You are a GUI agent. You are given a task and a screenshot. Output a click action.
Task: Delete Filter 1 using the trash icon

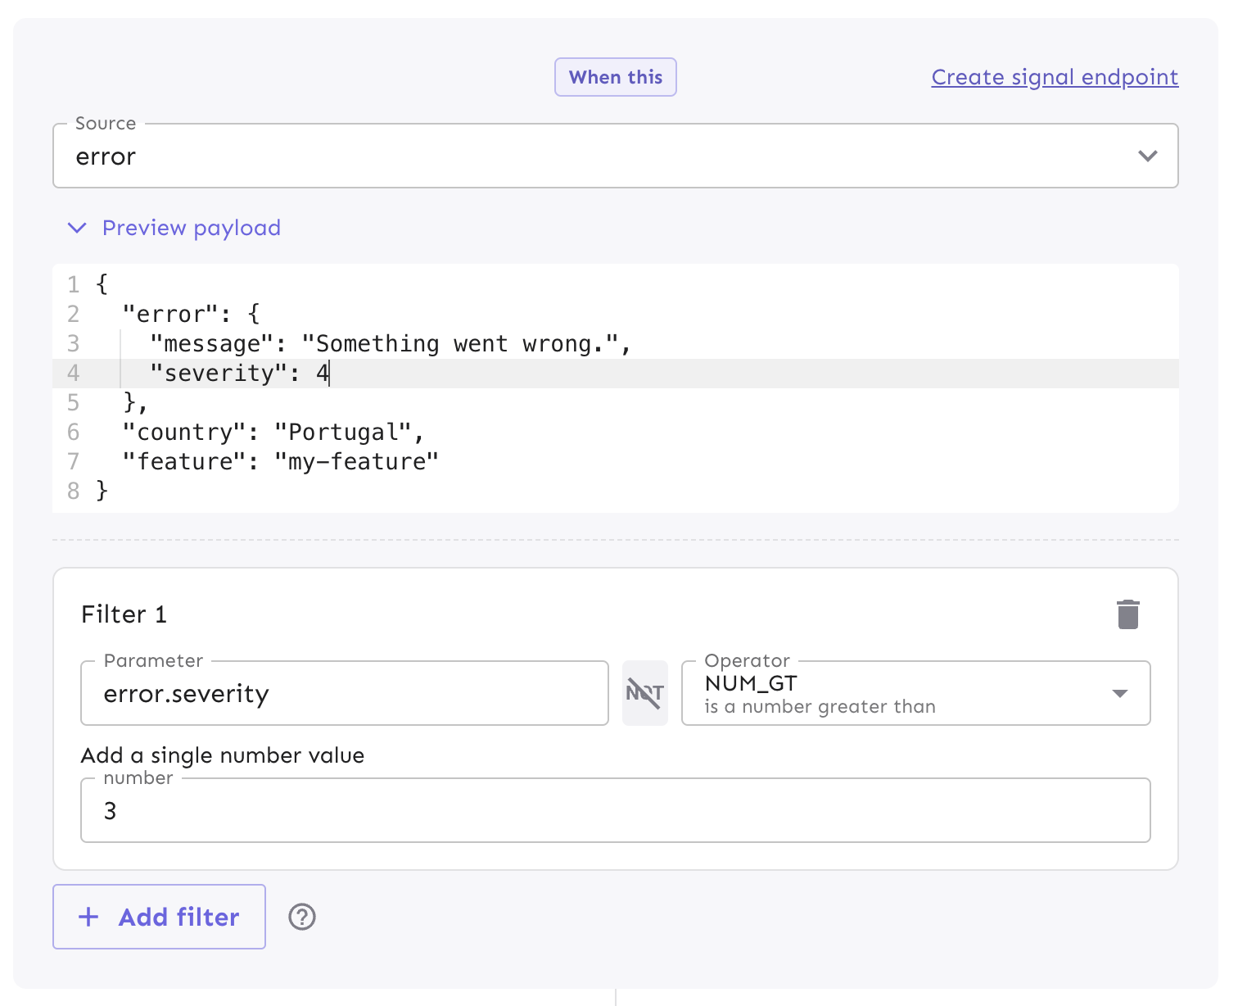(1129, 613)
